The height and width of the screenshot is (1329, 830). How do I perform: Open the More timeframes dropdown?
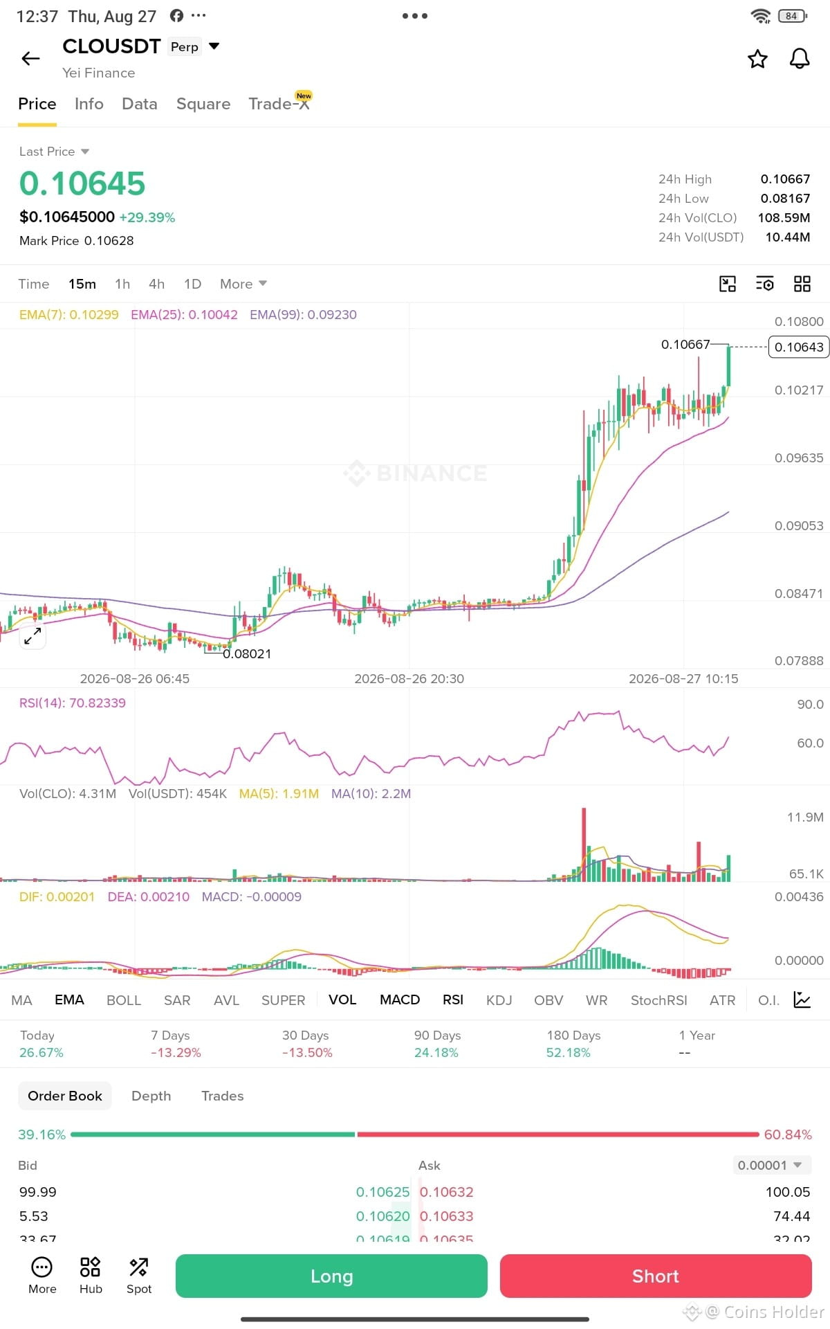pos(243,284)
